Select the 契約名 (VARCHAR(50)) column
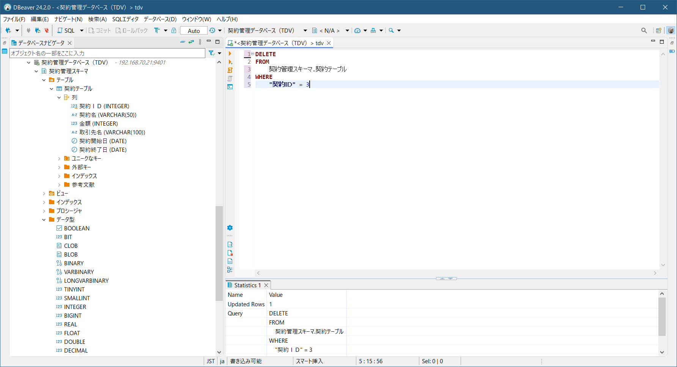The image size is (677, 367). coord(108,115)
